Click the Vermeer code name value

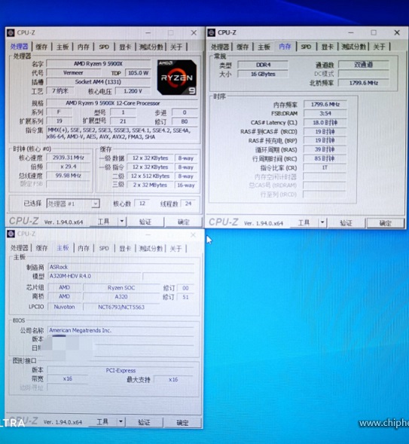pos(73,73)
